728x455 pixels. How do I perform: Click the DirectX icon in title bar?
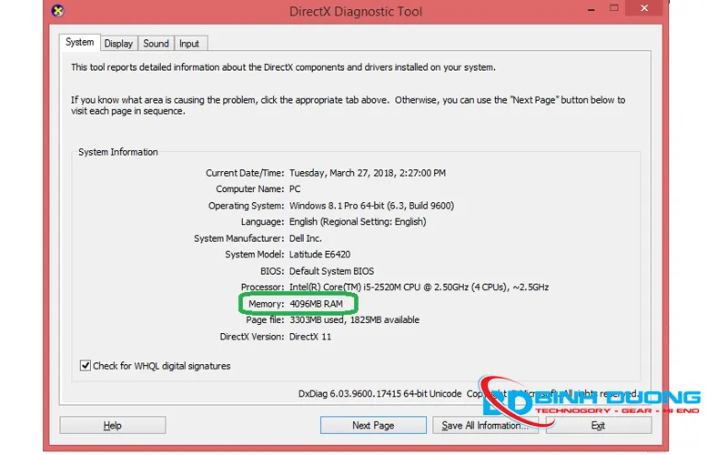click(57, 10)
